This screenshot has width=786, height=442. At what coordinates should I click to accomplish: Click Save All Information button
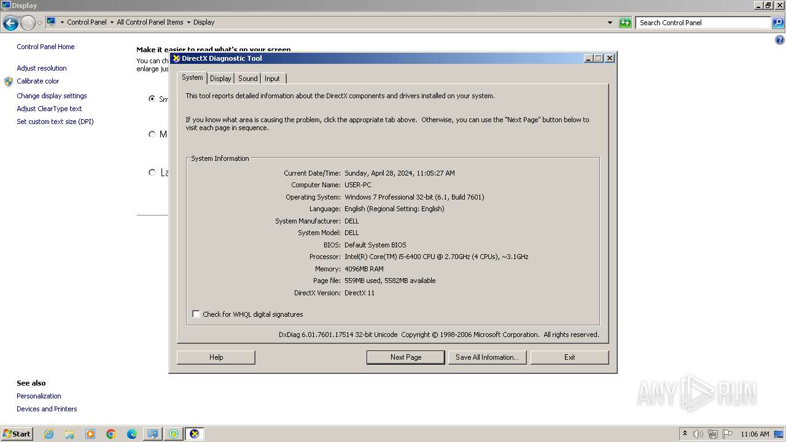[487, 357]
